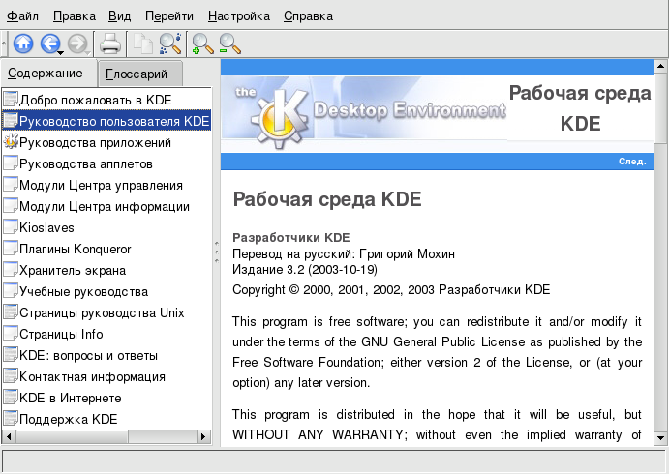
Task: Click the sidebar horizontal scrollbar thumb
Action: 72,436
